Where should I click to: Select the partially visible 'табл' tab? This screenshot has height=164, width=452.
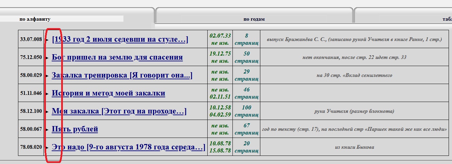click(447, 19)
